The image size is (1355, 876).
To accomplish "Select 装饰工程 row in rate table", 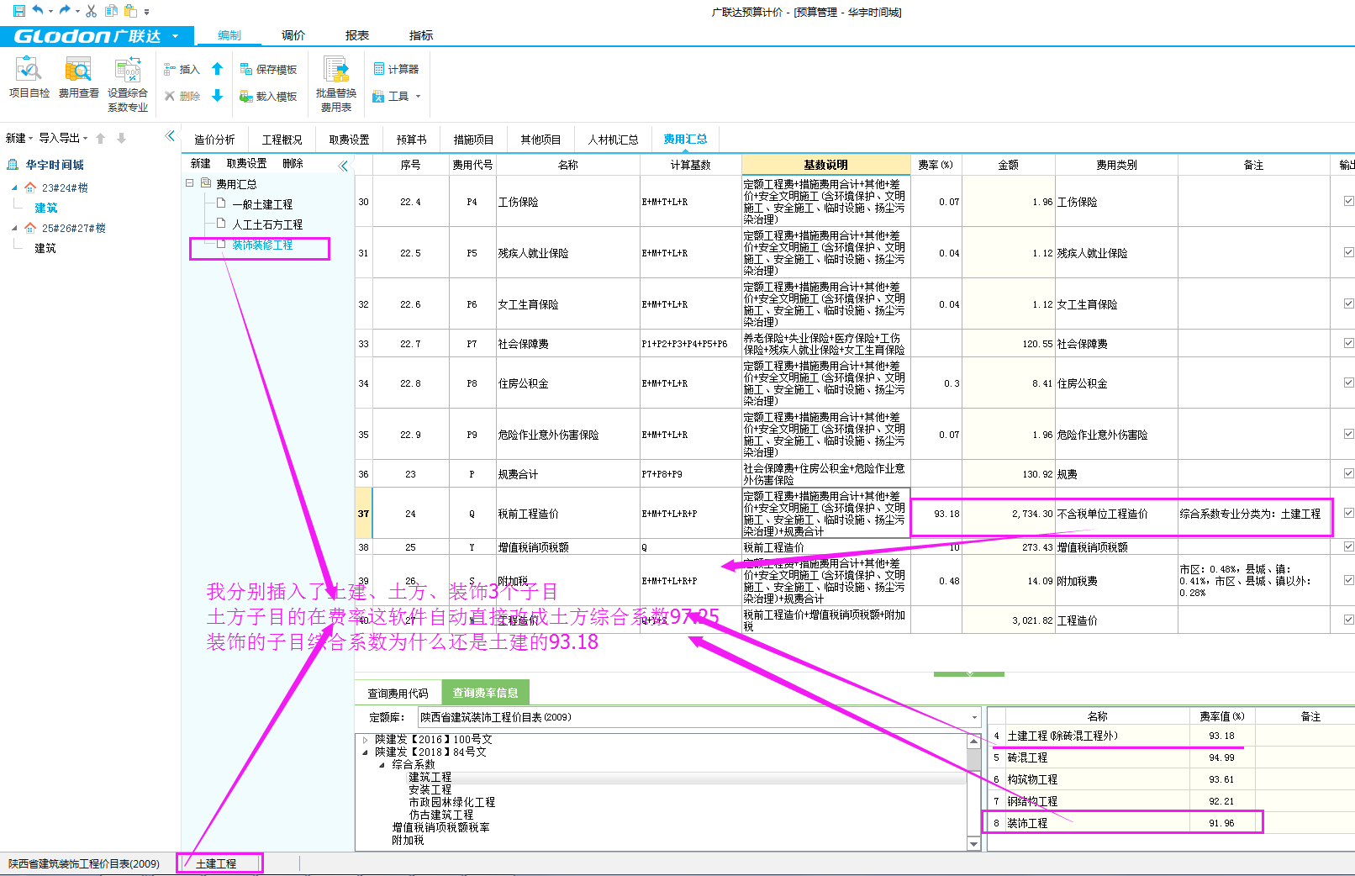I will pyautogui.click(x=1124, y=823).
